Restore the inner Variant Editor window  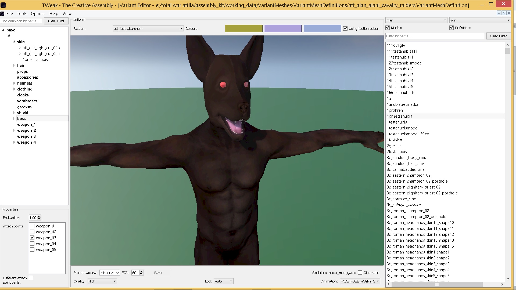pyautogui.click(x=504, y=13)
